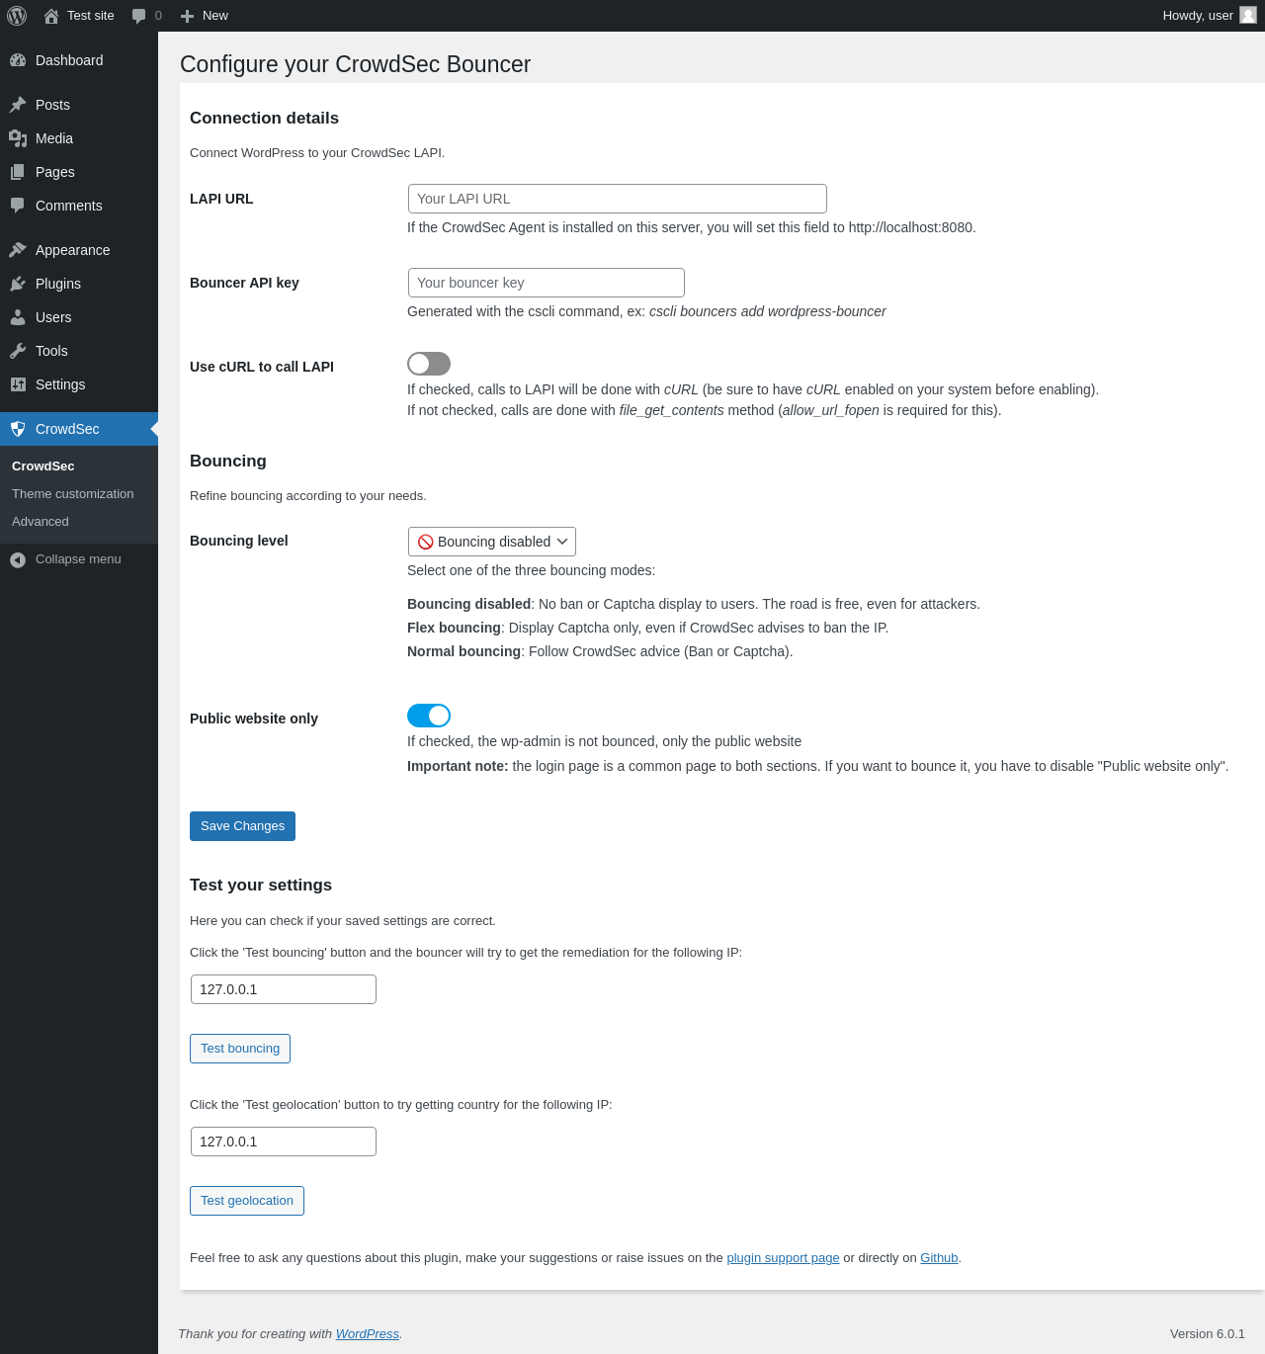The height and width of the screenshot is (1354, 1265).
Task: Click the WordPress logo icon
Action: tap(17, 16)
